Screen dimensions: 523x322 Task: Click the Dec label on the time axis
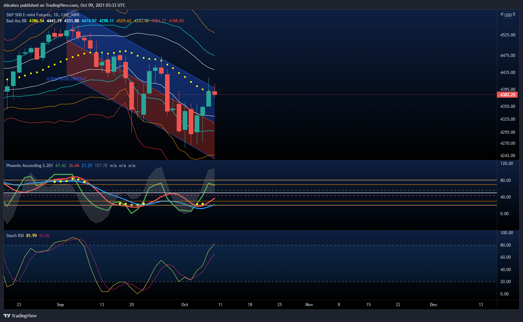(434, 305)
